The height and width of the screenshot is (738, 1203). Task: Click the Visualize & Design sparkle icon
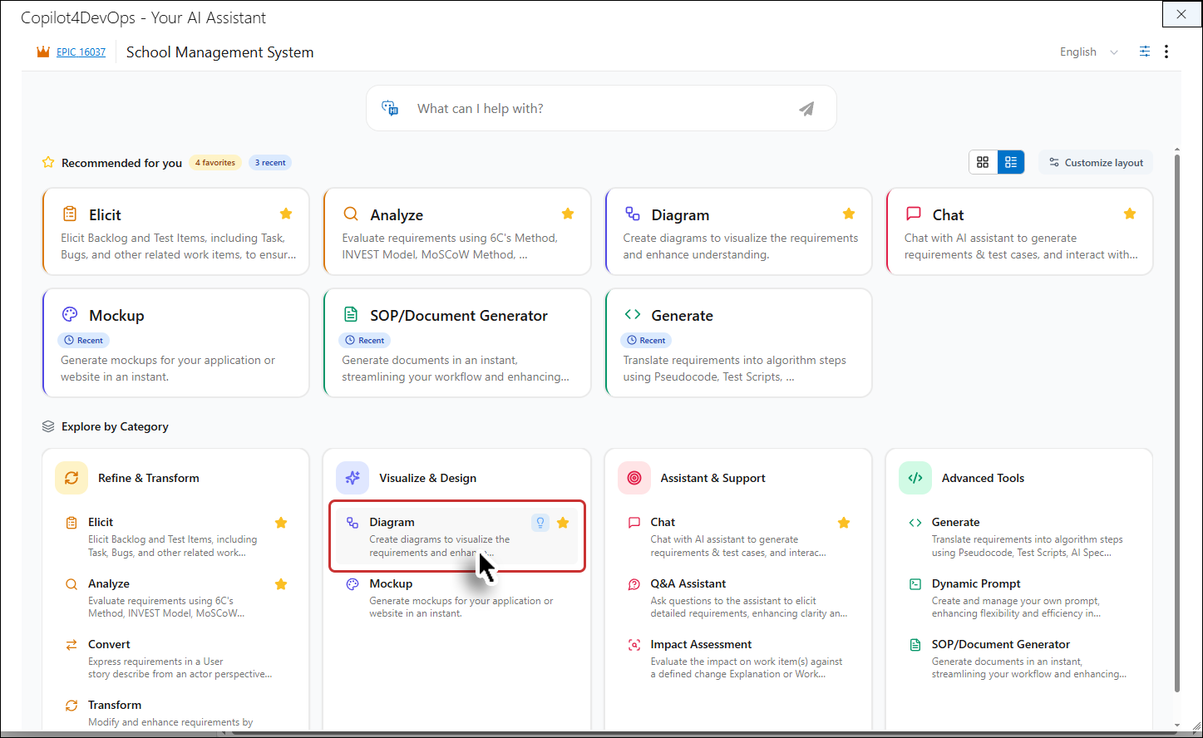353,478
